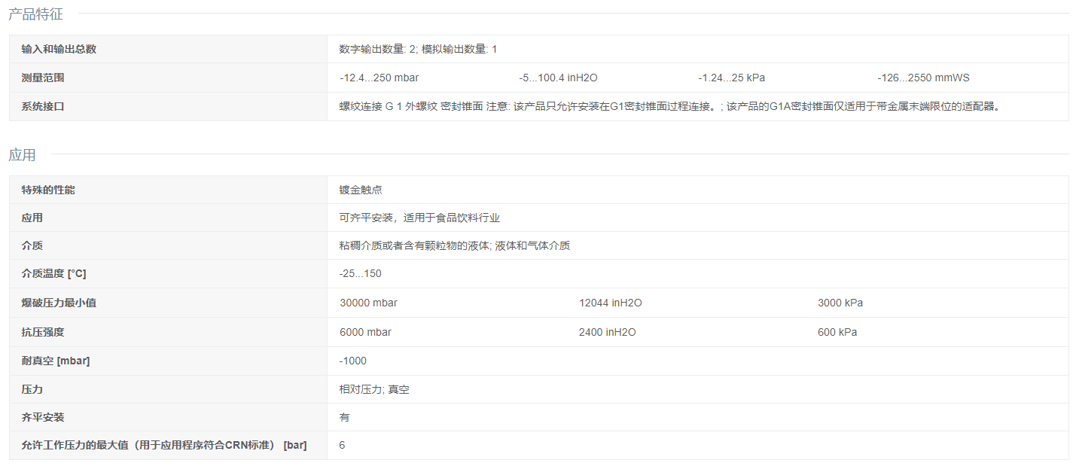This screenshot has height=466, width=1076.
Task: Click the 爆破压力最小值 row label
Action: click(59, 303)
